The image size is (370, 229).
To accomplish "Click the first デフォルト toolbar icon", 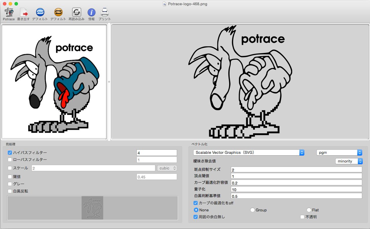I will (x=40, y=12).
